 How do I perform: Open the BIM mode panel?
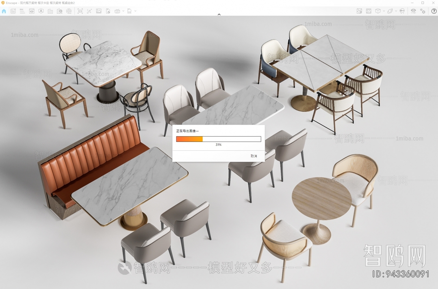pos(22,11)
